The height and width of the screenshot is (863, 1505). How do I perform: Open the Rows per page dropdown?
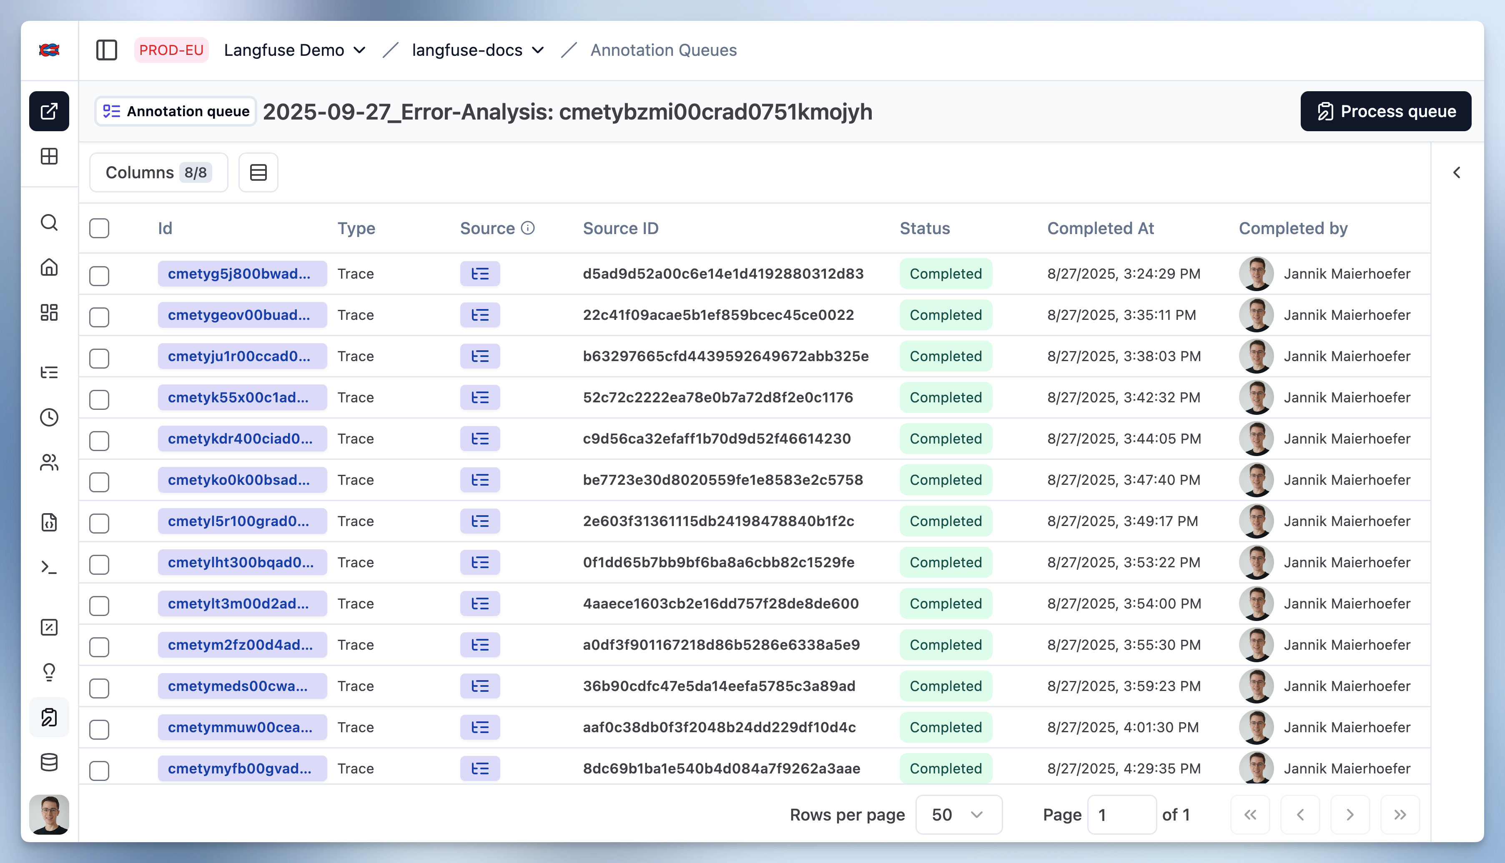point(958,814)
